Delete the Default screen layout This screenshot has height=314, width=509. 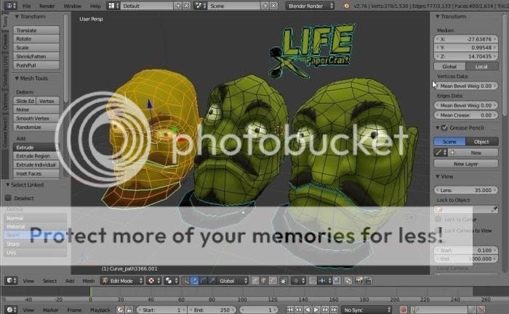[x=186, y=6]
